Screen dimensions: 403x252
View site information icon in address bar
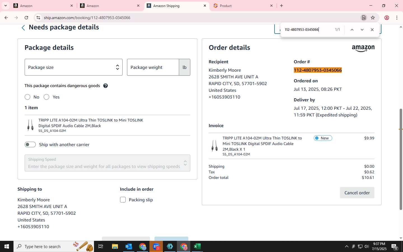click(x=38, y=18)
